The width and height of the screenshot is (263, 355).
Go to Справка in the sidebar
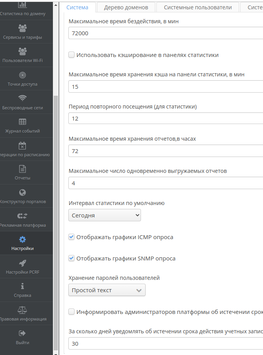click(22, 290)
